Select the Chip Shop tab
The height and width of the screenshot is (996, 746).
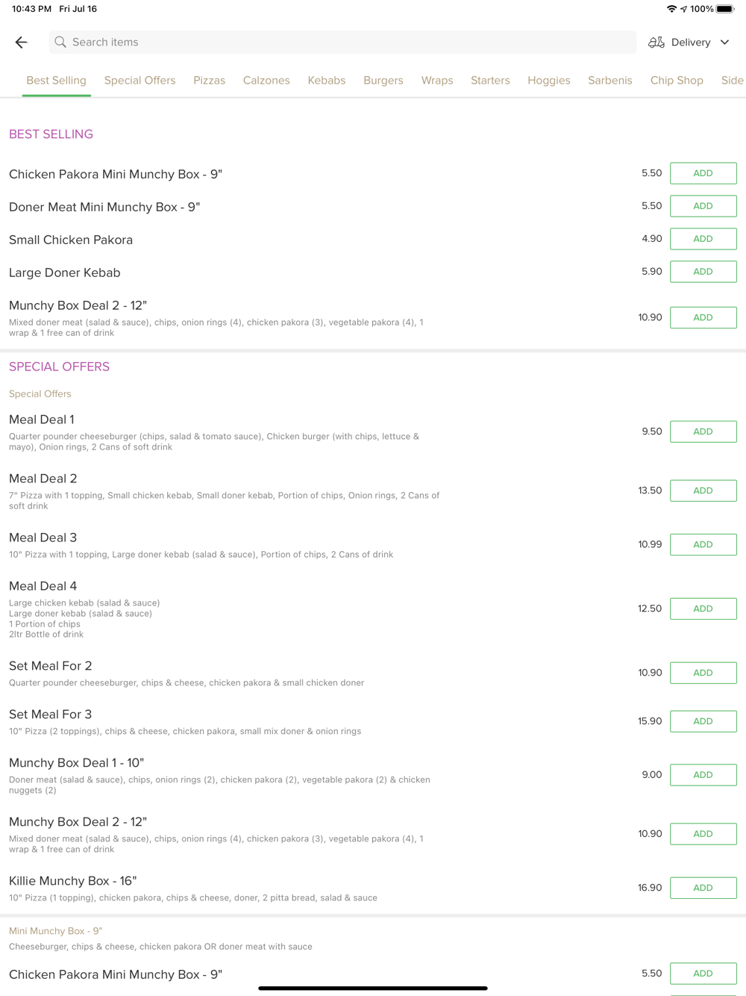point(677,81)
